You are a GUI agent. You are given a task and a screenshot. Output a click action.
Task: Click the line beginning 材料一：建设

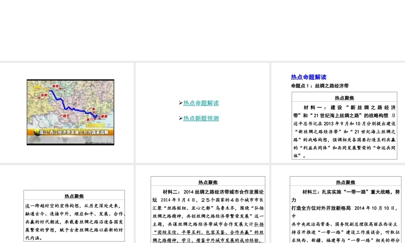point(350,107)
